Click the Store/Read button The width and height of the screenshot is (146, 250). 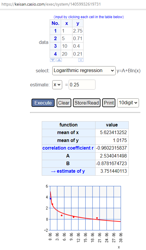coord(87,103)
